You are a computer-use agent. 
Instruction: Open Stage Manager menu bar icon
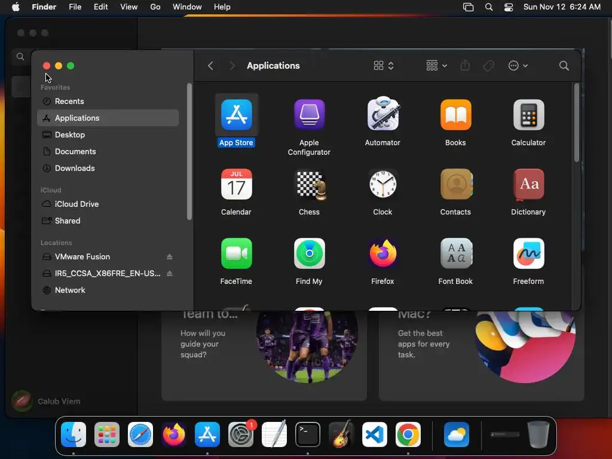coord(468,7)
